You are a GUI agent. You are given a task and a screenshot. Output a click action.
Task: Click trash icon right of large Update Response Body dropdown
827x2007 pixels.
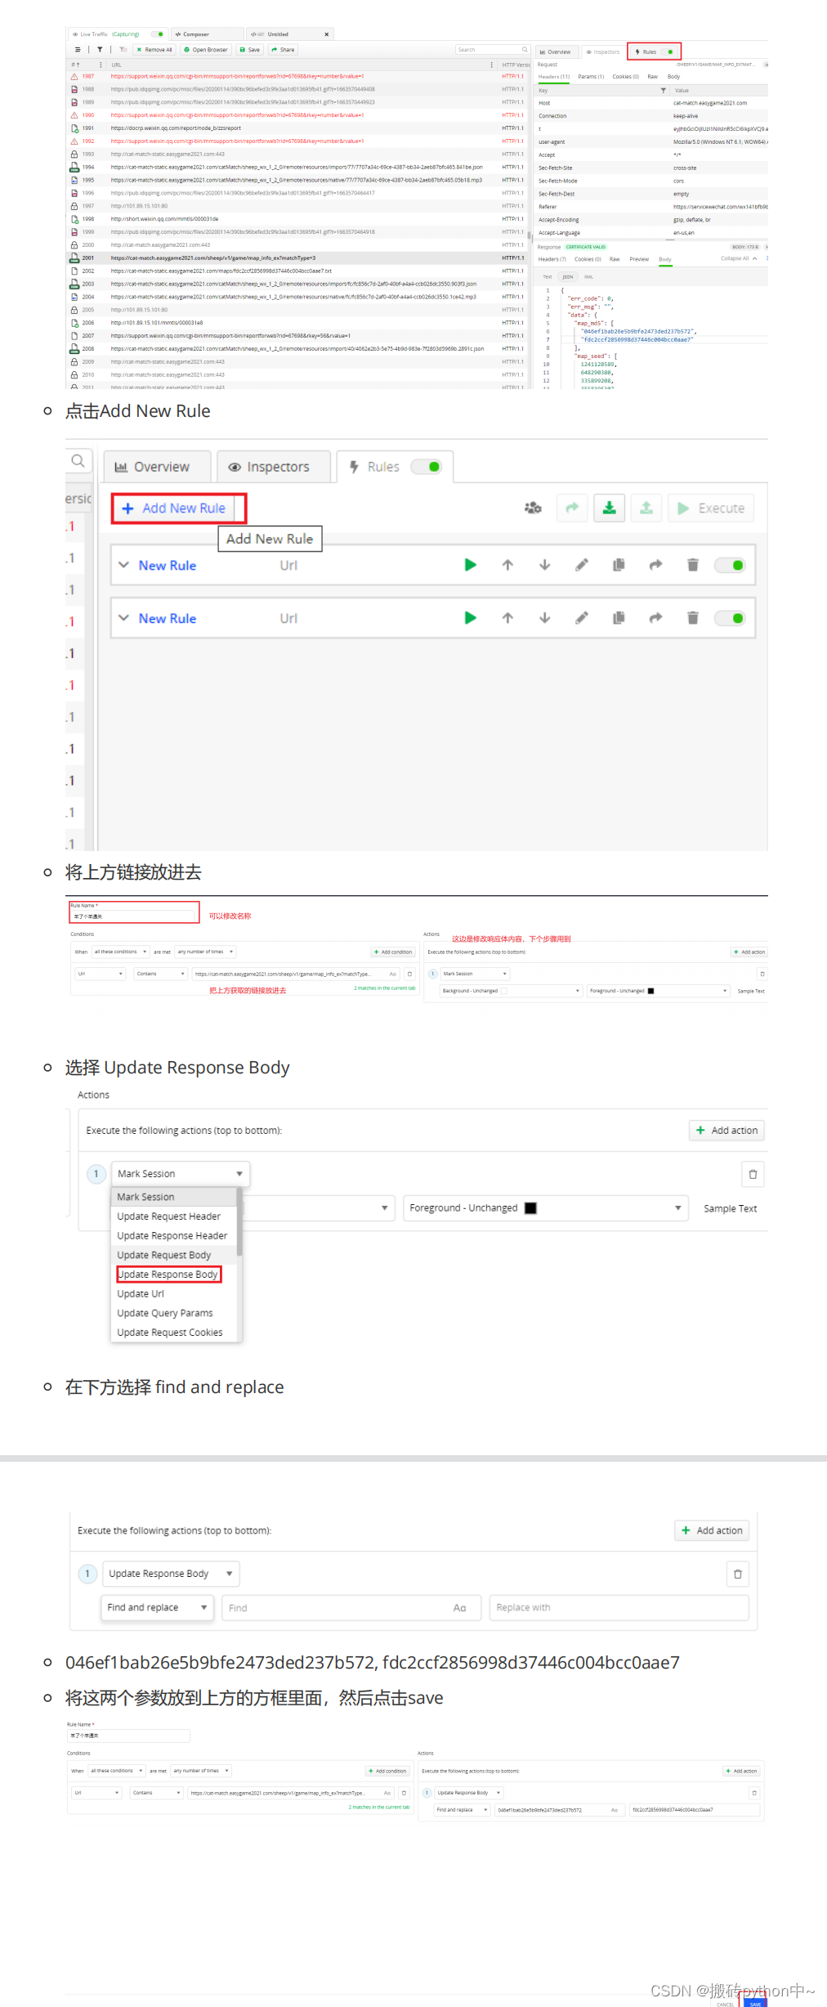click(x=738, y=1574)
